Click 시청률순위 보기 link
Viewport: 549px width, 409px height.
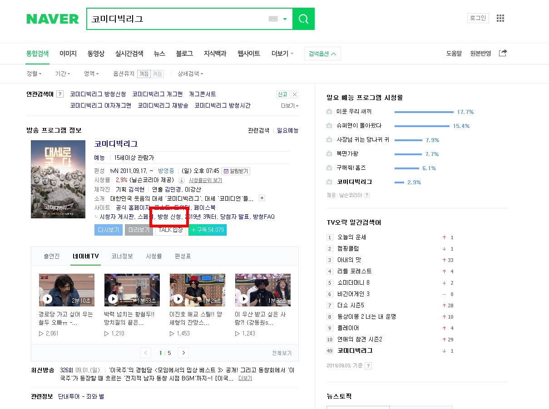[x=205, y=180]
